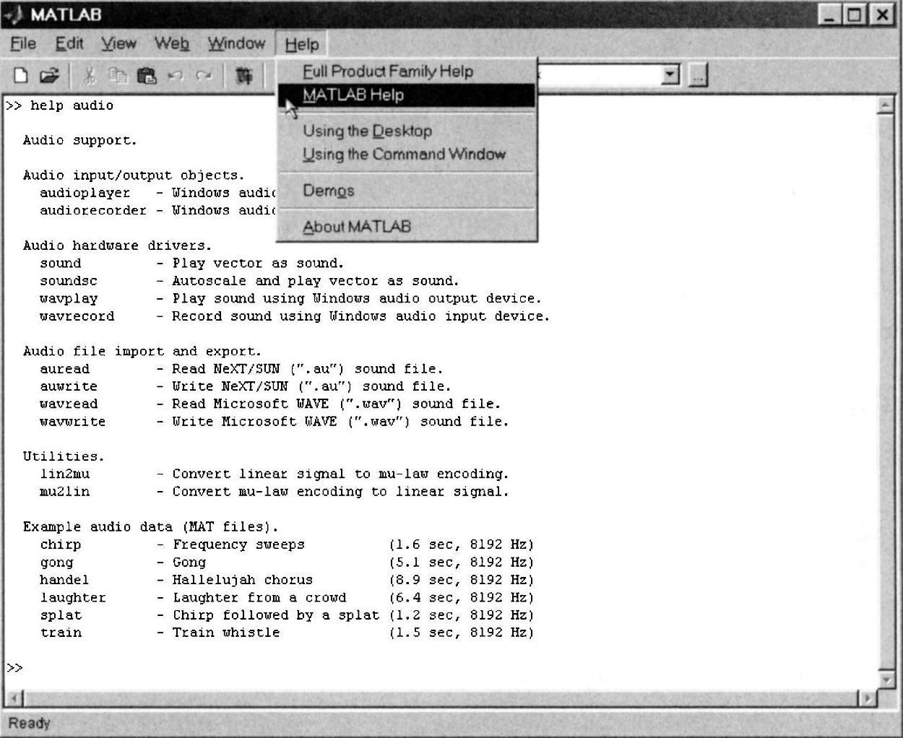Launch Demos from Help menu
Image resolution: width=903 pixels, height=738 pixels.
click(x=328, y=191)
